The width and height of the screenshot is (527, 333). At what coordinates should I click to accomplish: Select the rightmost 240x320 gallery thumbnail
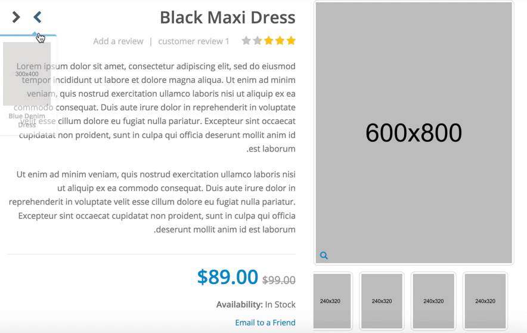485,301
